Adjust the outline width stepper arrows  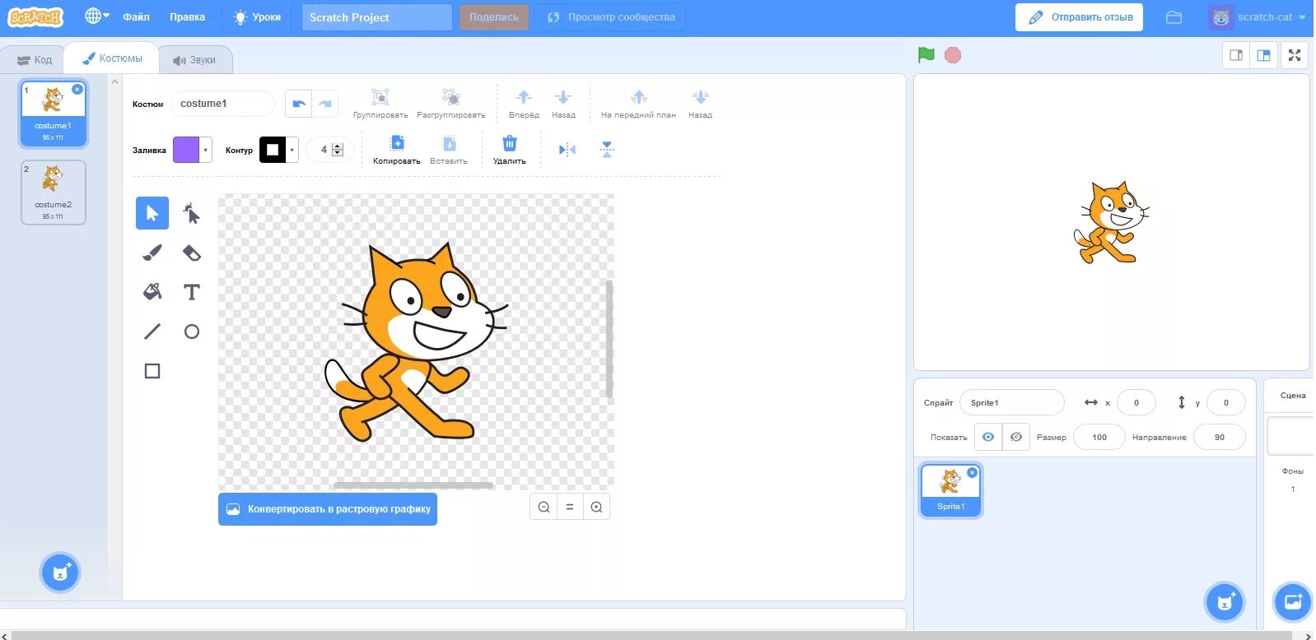coord(338,150)
